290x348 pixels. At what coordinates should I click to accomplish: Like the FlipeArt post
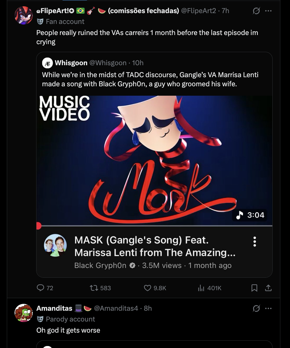(x=147, y=288)
